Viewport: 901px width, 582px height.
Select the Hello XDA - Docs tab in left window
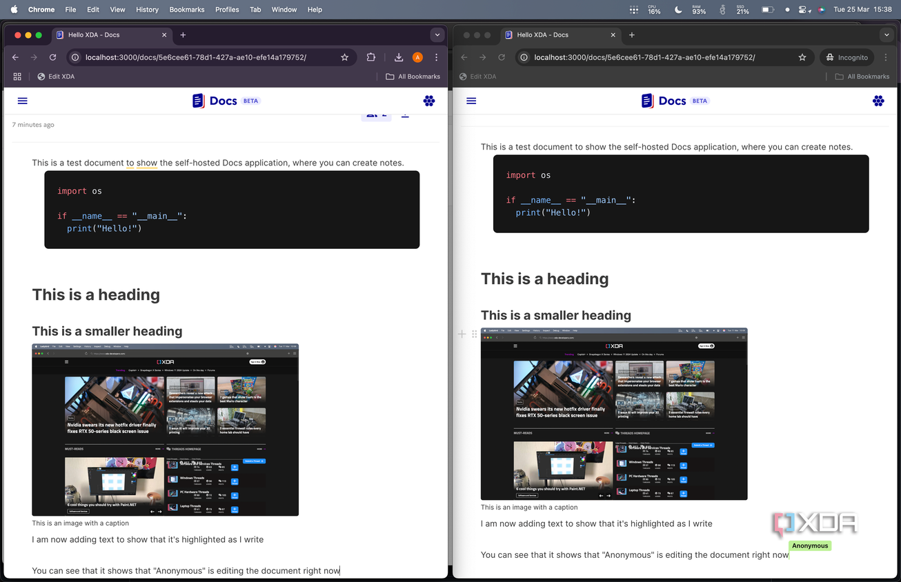(110, 35)
